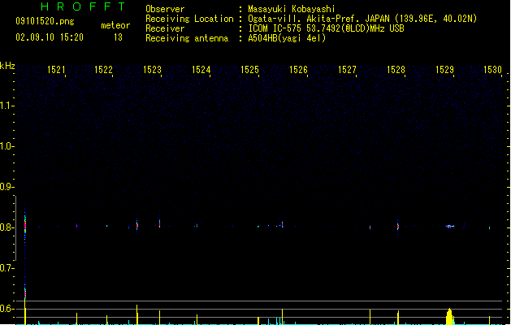Click the 1.0 kHz frequency label
511x325 pixels.
click(x=6, y=146)
